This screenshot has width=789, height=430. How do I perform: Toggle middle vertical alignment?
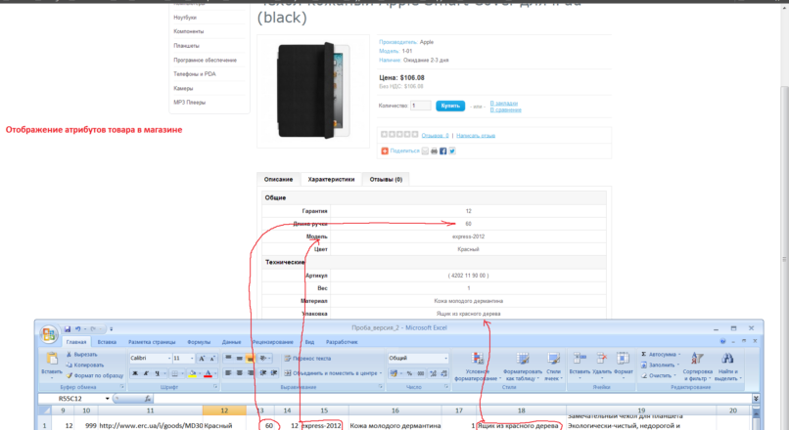240,359
